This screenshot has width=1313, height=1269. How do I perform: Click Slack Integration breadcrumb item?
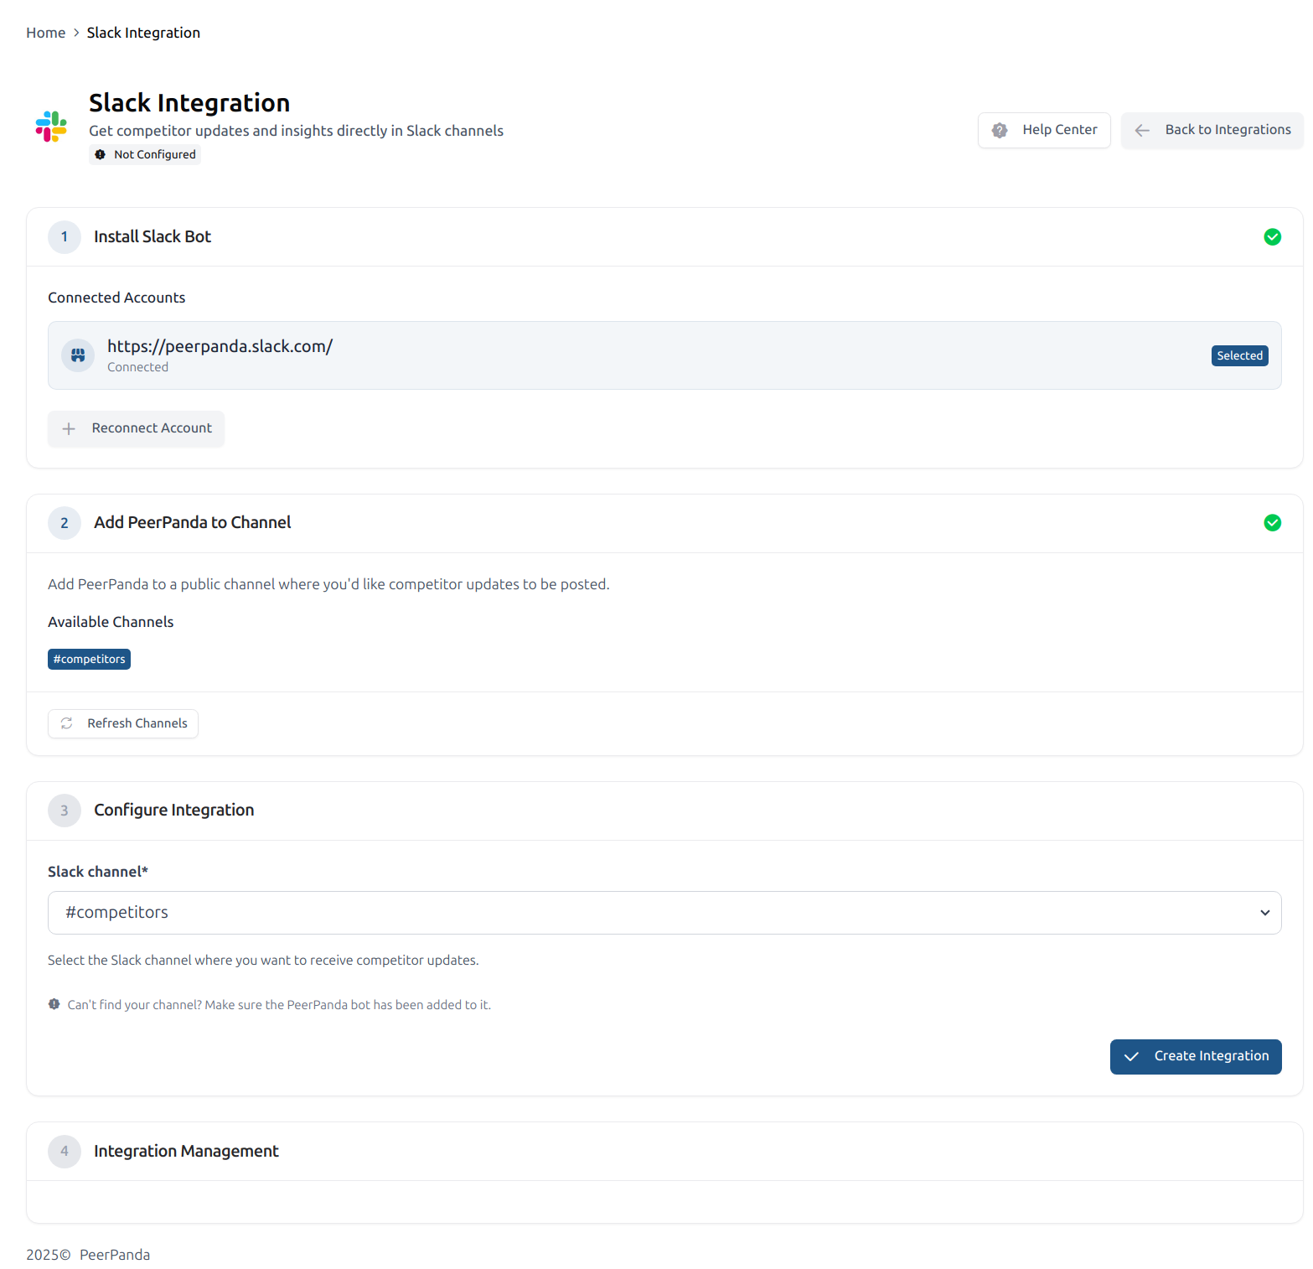(143, 33)
